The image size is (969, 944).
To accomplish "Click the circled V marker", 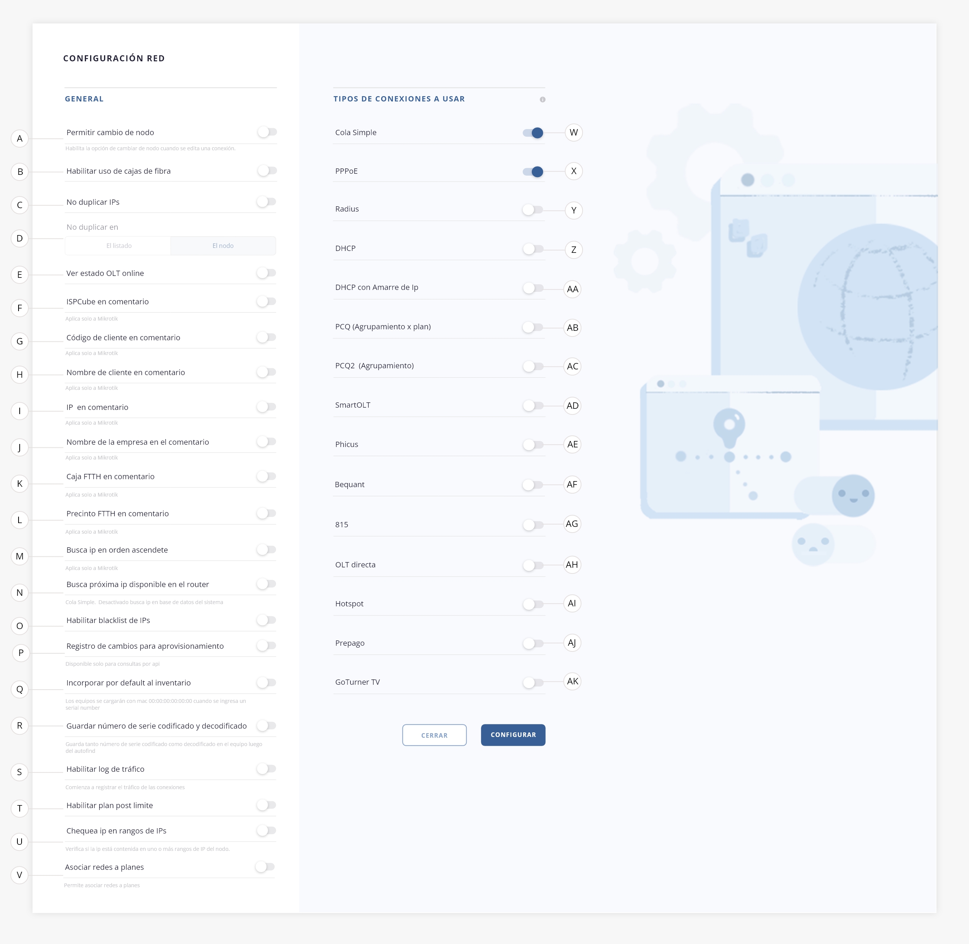I will 20,875.
